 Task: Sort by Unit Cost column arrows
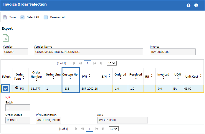(201, 76)
